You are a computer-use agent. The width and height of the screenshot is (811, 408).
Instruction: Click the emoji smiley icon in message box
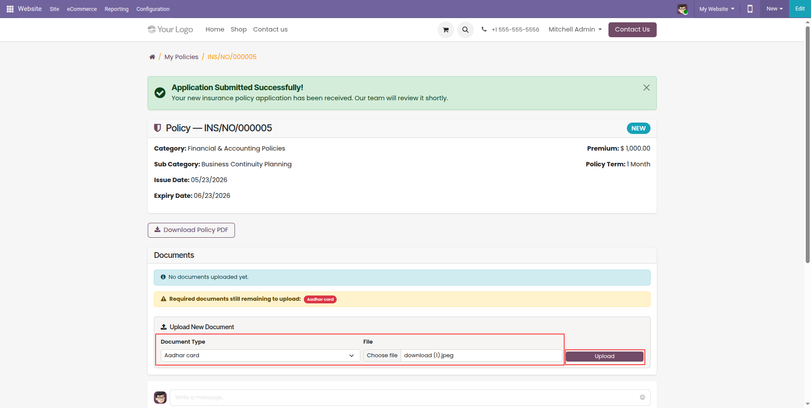point(642,397)
